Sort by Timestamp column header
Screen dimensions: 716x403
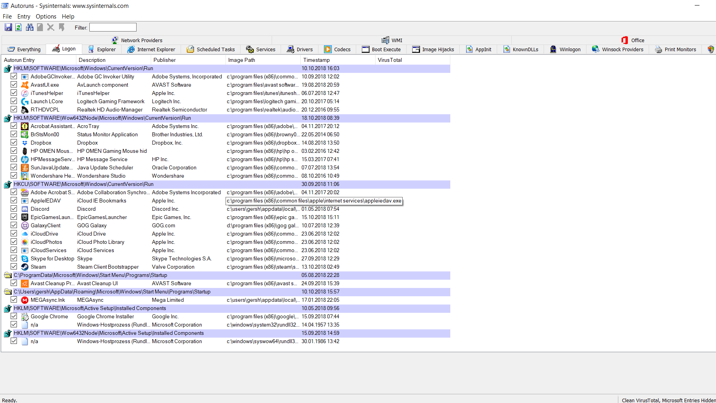coord(338,60)
